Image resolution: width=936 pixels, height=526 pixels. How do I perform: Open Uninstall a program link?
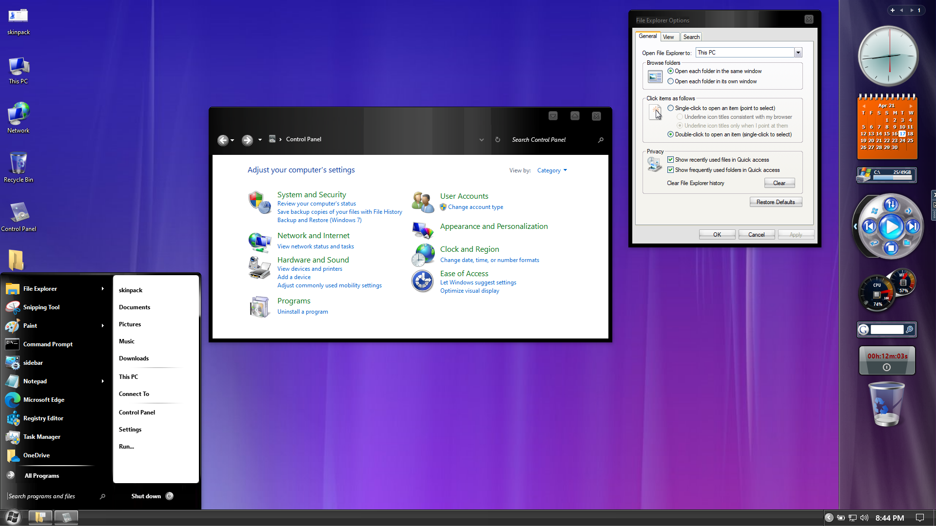click(x=302, y=312)
